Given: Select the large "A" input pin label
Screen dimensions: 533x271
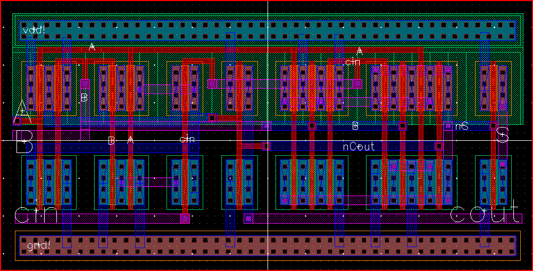Looking at the screenshot, I should [23, 112].
